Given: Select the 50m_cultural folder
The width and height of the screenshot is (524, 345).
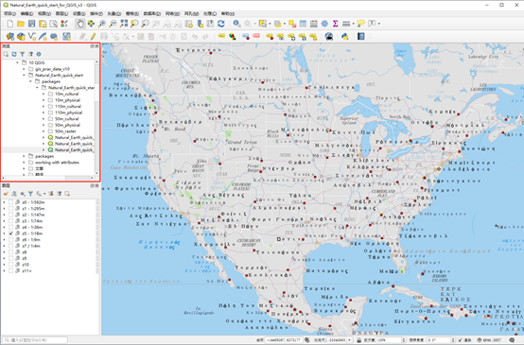Looking at the screenshot, I should pos(67,118).
